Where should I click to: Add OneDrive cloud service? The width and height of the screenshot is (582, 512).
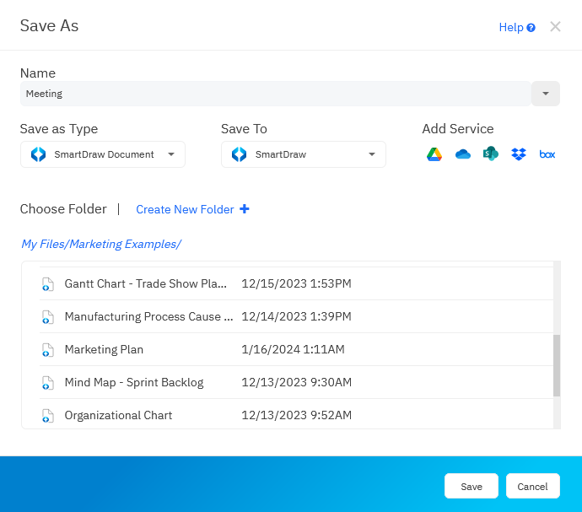(x=462, y=154)
